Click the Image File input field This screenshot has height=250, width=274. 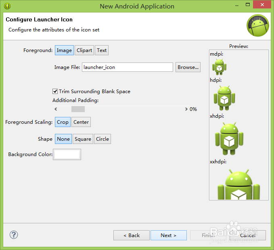(x=128, y=67)
